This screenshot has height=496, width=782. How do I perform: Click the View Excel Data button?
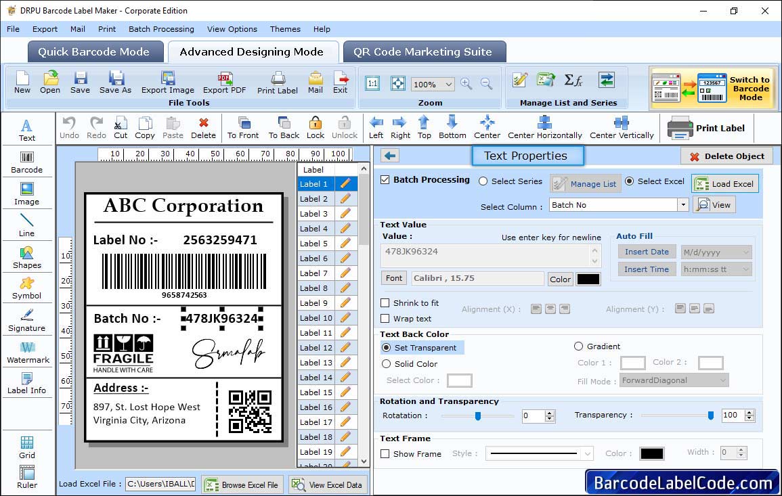coord(328,484)
